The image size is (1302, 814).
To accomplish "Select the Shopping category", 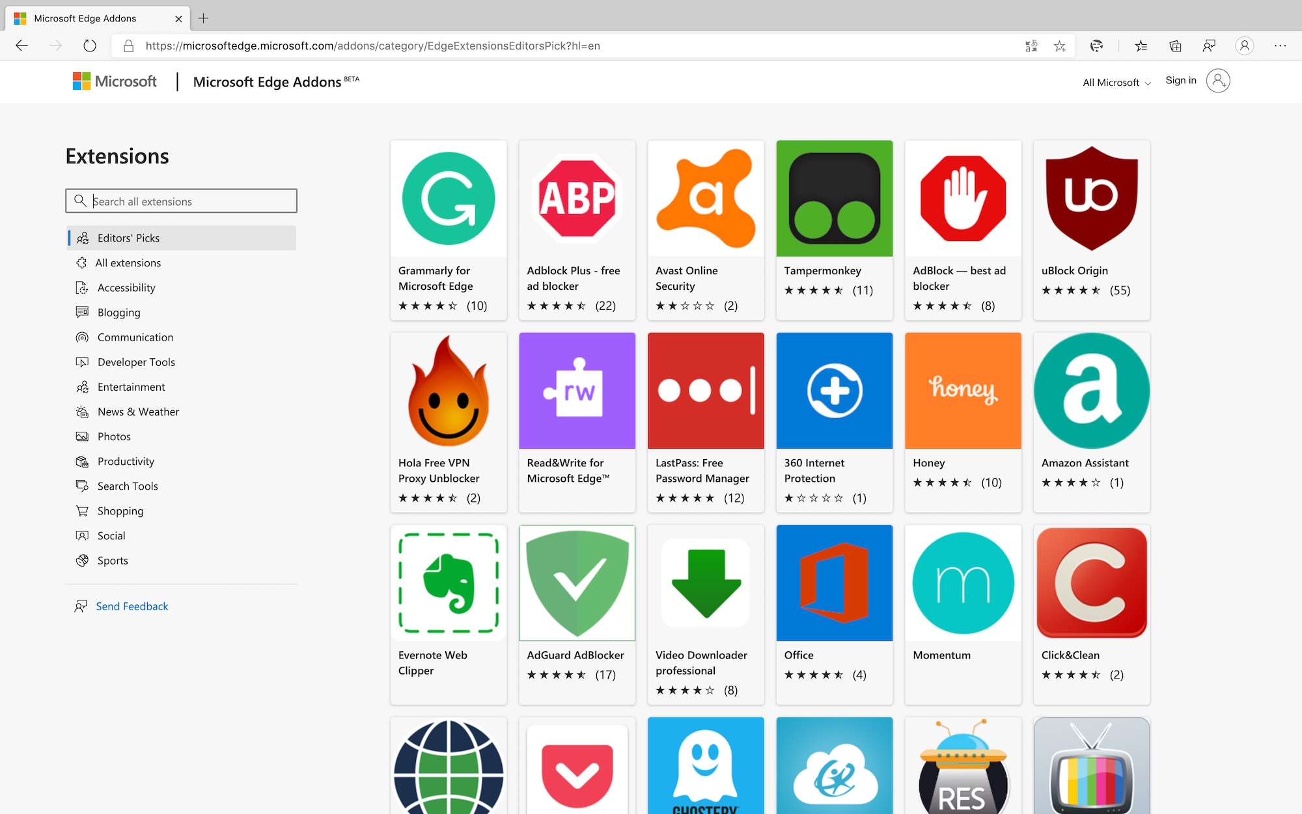I will coord(120,511).
